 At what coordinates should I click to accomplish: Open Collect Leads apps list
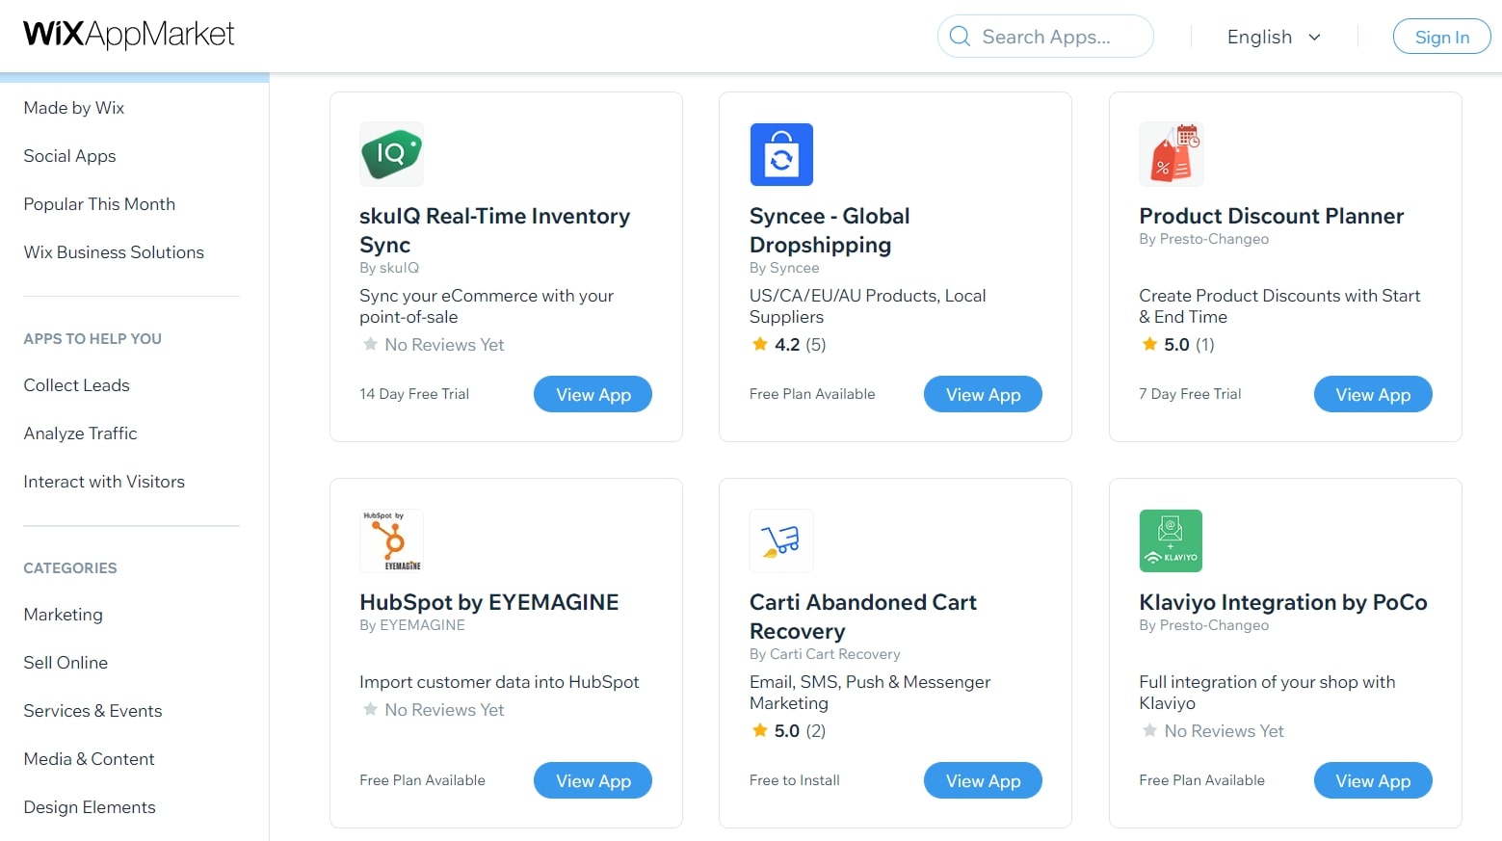pos(76,385)
